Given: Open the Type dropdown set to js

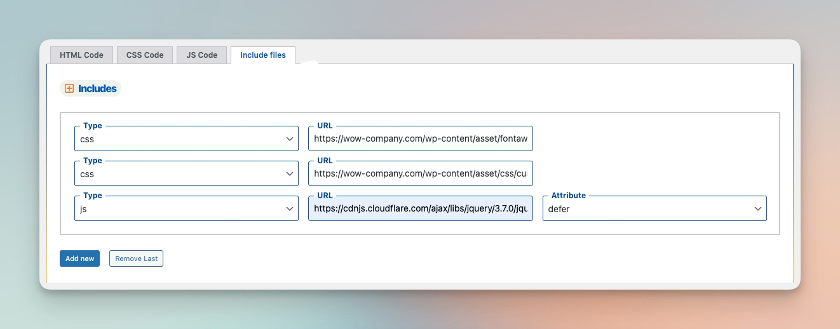Looking at the screenshot, I should [186, 208].
